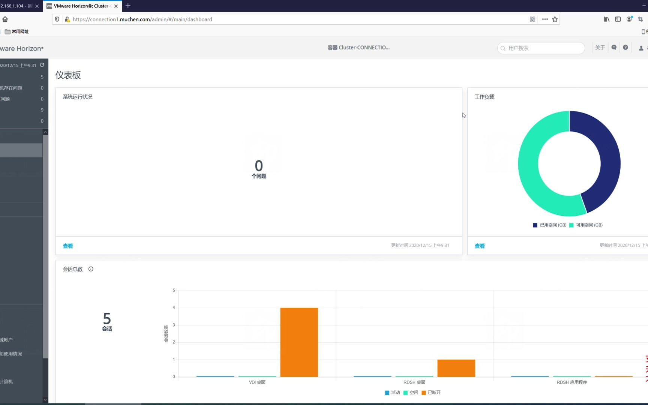Toggle 已用空间 (GB) legend swatch
Viewport: 648px width, 405px height.
(x=535, y=225)
